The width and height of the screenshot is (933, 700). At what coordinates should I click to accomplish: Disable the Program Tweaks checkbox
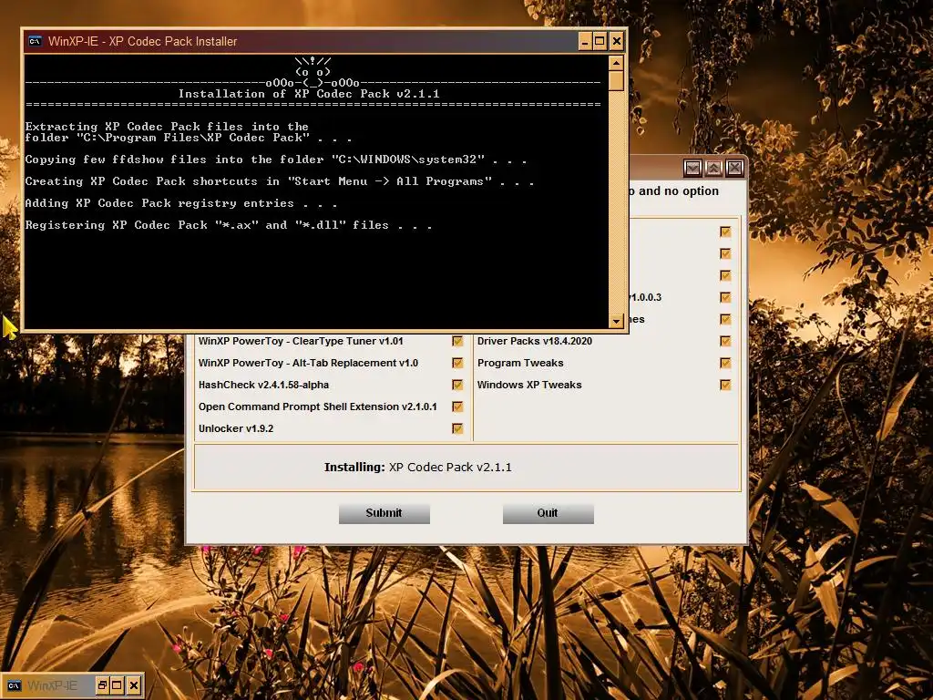click(725, 363)
